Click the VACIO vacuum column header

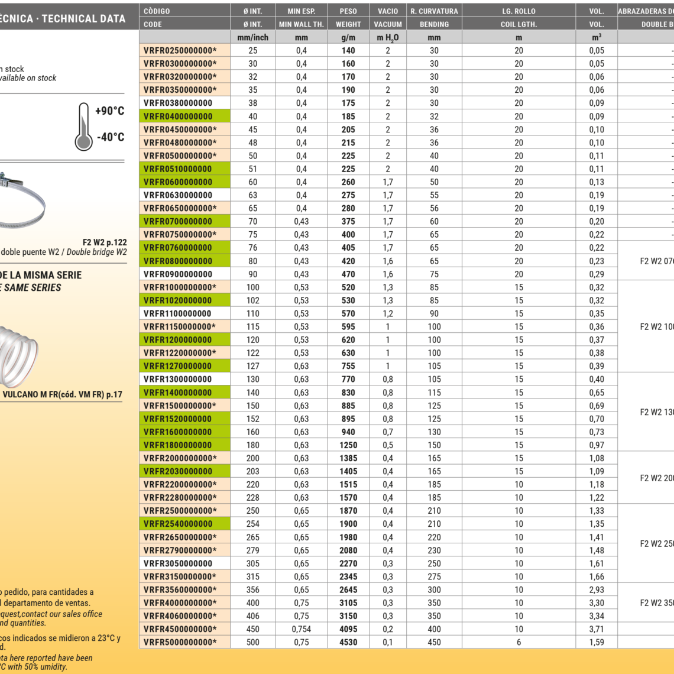tap(388, 11)
